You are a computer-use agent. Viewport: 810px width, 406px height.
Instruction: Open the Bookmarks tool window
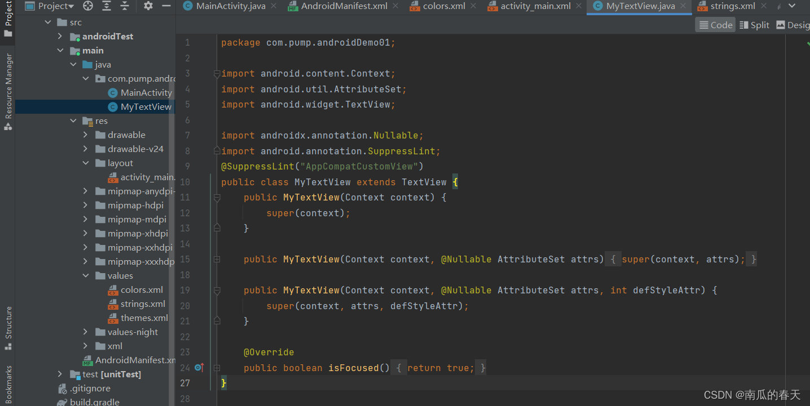(8, 386)
